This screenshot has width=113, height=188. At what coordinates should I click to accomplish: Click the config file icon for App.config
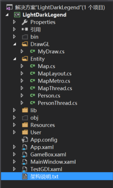25,140
